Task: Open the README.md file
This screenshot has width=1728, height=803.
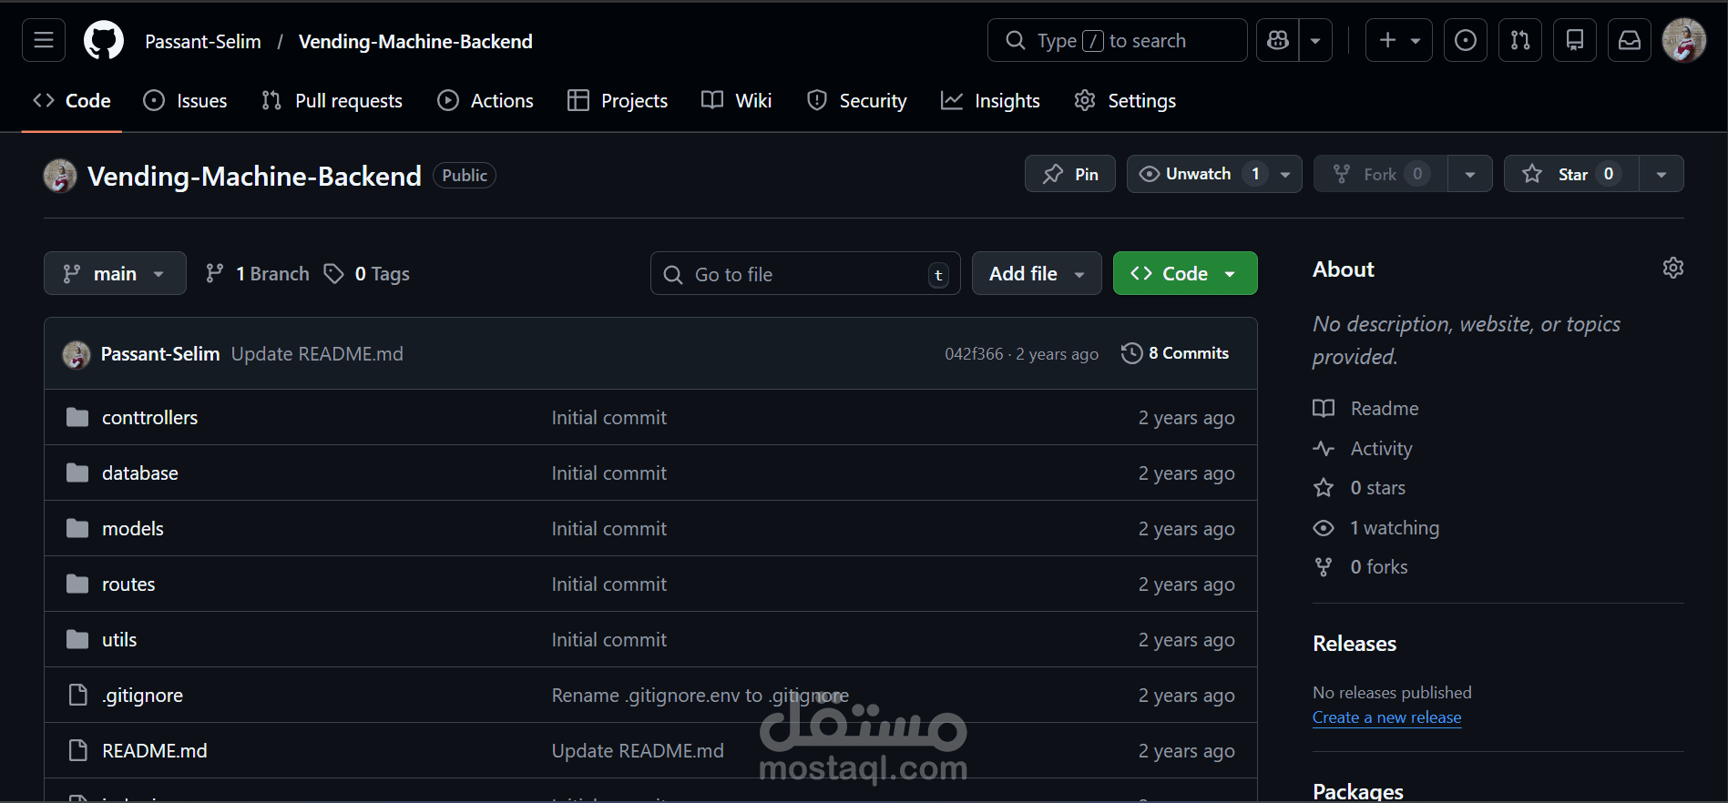Action: (x=155, y=750)
